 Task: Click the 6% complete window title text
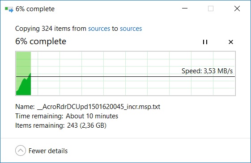pos(35,9)
